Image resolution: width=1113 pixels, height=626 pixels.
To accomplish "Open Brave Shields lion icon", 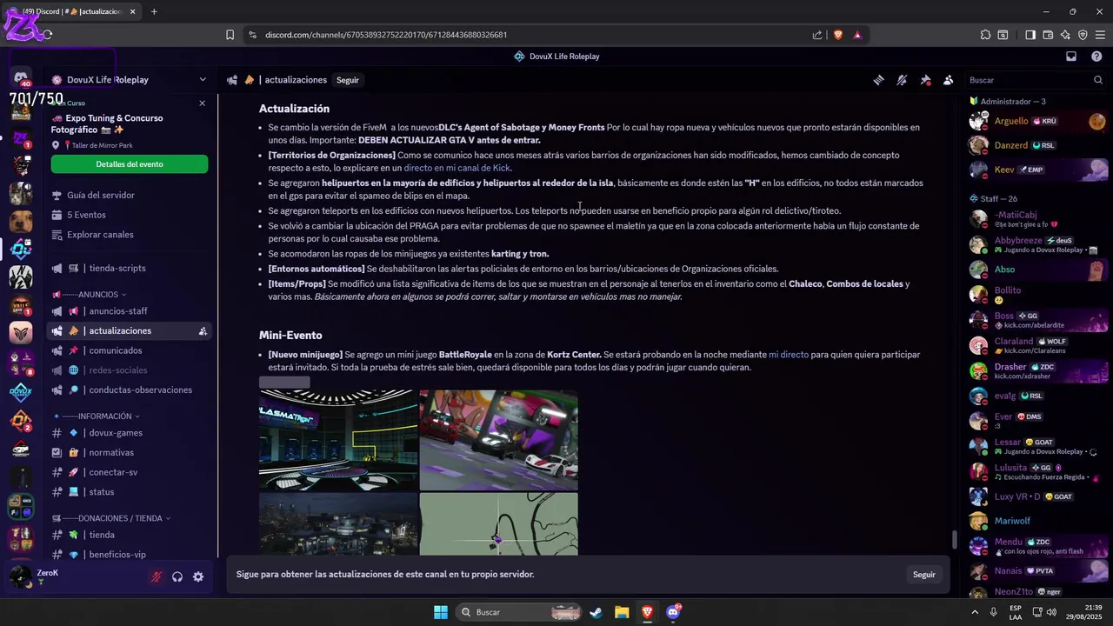I will point(838,35).
